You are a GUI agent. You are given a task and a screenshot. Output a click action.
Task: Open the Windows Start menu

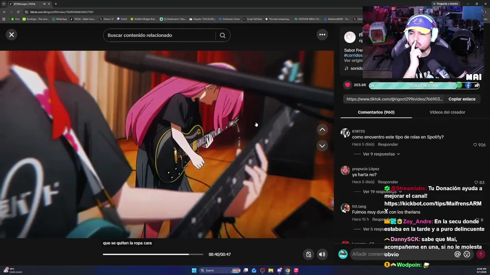(x=194, y=270)
